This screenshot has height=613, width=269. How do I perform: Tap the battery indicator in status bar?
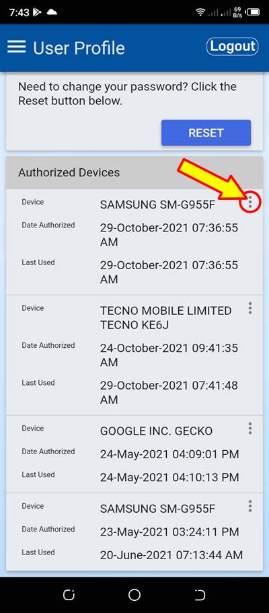click(x=254, y=12)
